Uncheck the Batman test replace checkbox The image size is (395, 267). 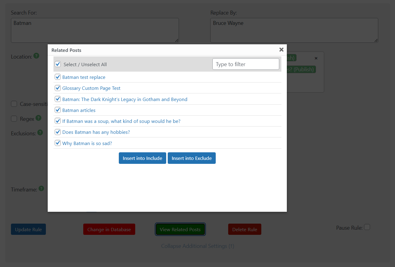click(x=58, y=77)
